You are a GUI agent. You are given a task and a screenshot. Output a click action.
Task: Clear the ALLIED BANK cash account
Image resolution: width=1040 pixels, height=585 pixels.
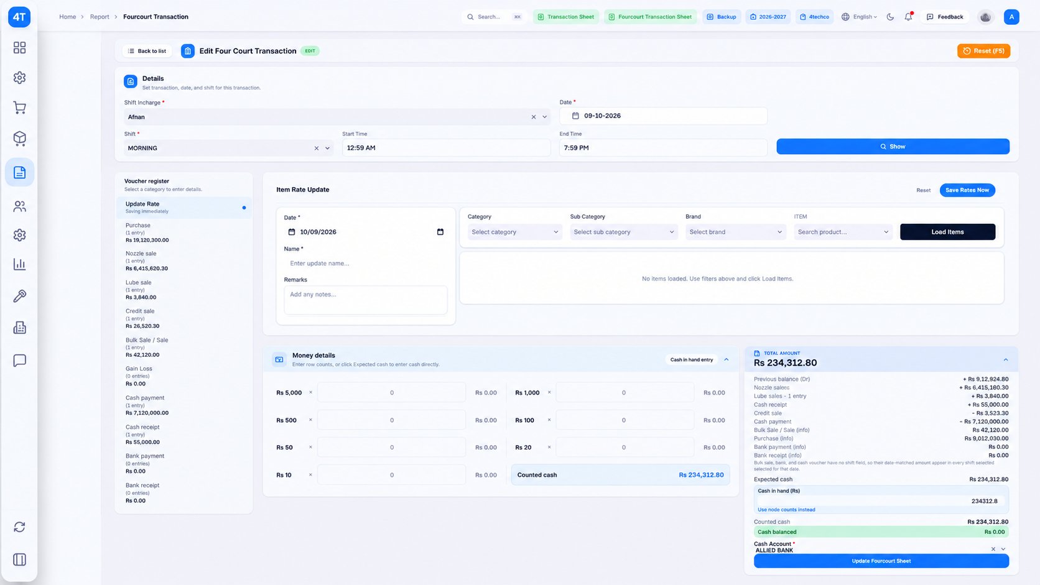pos(993,549)
